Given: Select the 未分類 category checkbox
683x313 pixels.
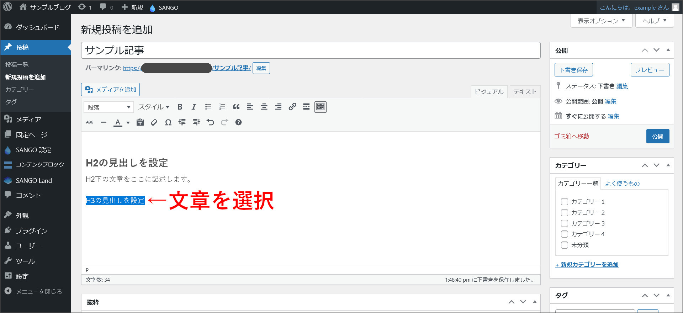Looking at the screenshot, I should coord(564,245).
